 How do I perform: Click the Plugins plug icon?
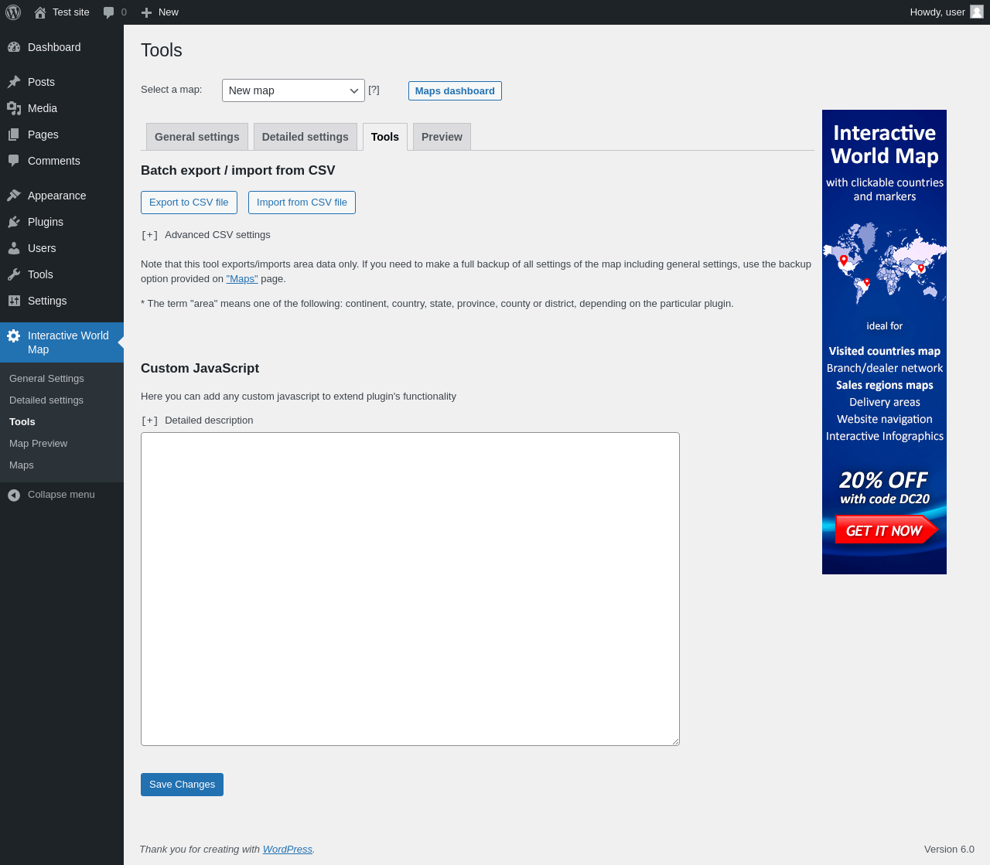point(14,222)
